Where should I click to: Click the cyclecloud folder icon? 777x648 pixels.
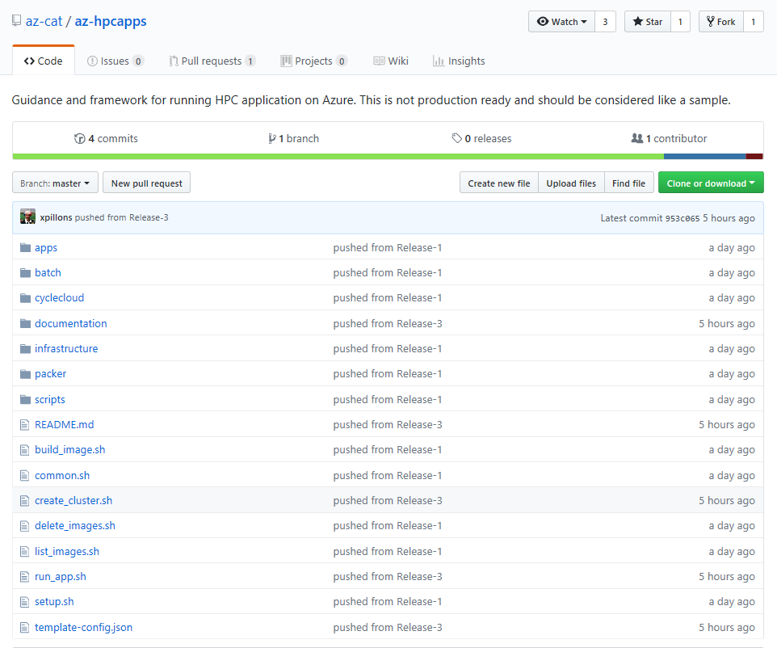(x=25, y=298)
